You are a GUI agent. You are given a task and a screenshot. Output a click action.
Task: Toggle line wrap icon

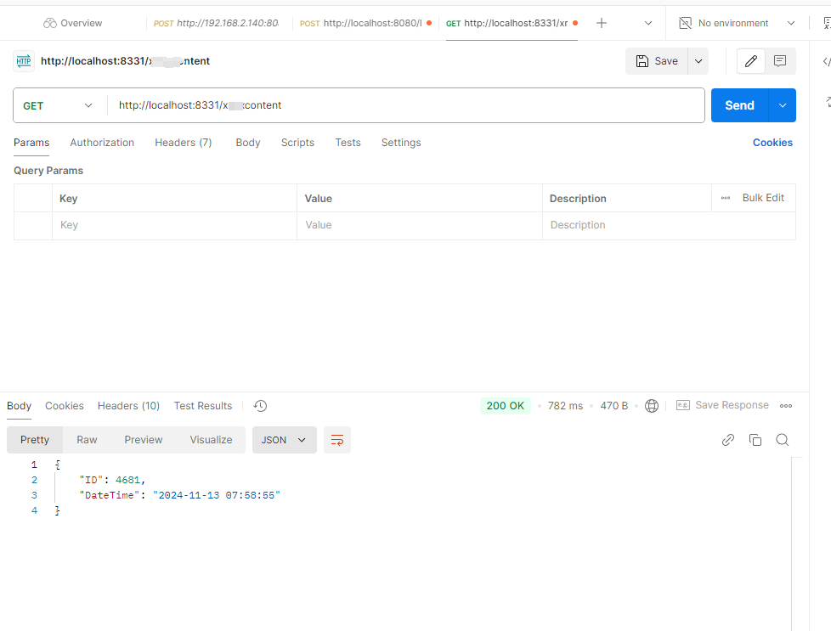(337, 440)
